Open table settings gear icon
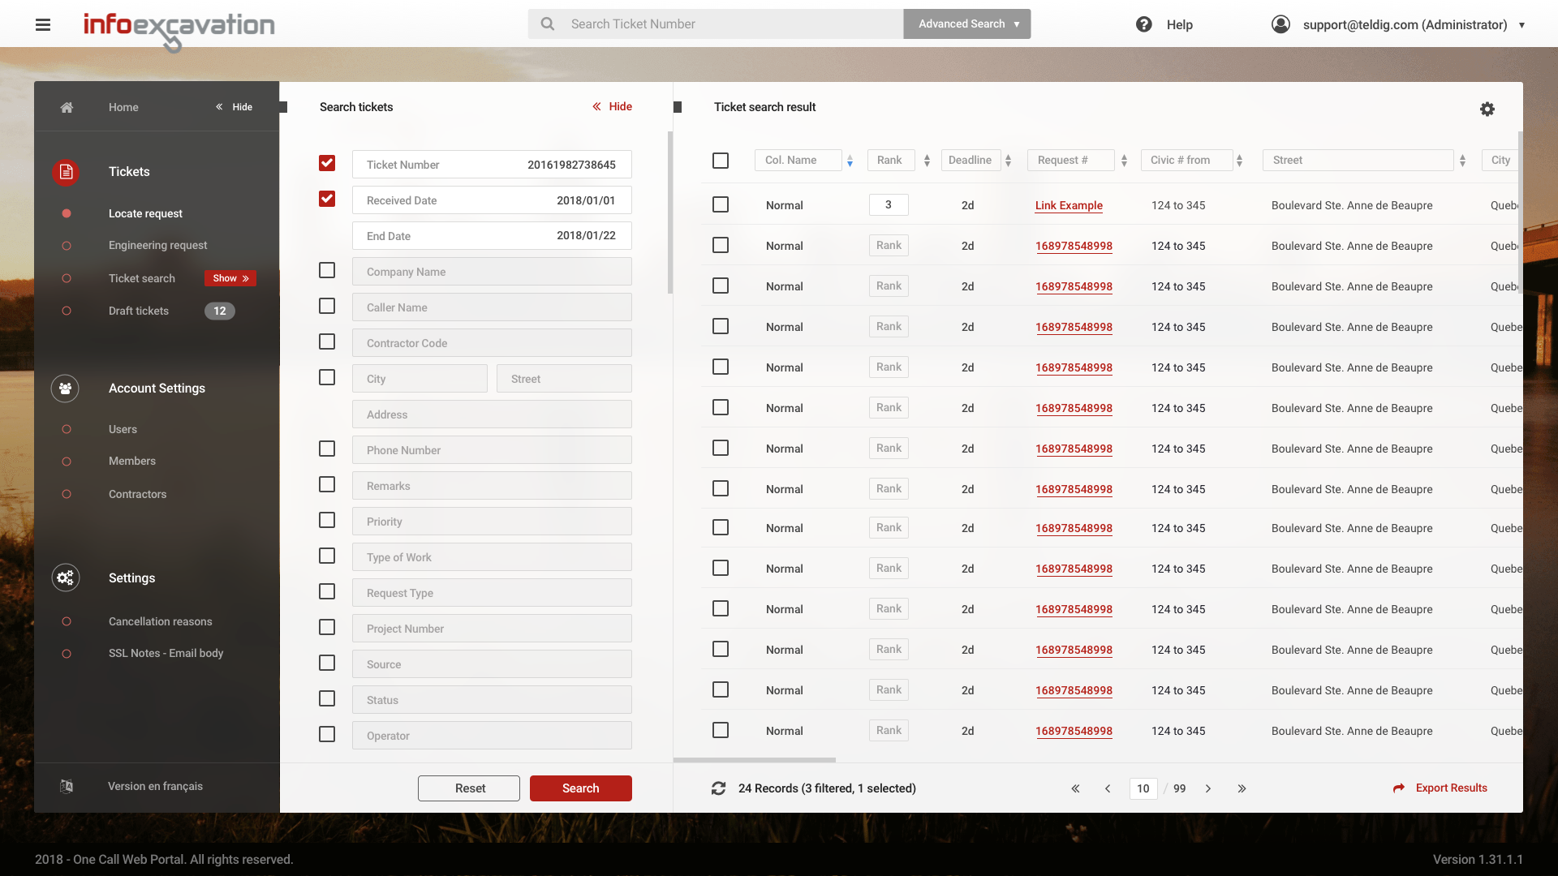This screenshot has height=876, width=1558. pos(1487,109)
